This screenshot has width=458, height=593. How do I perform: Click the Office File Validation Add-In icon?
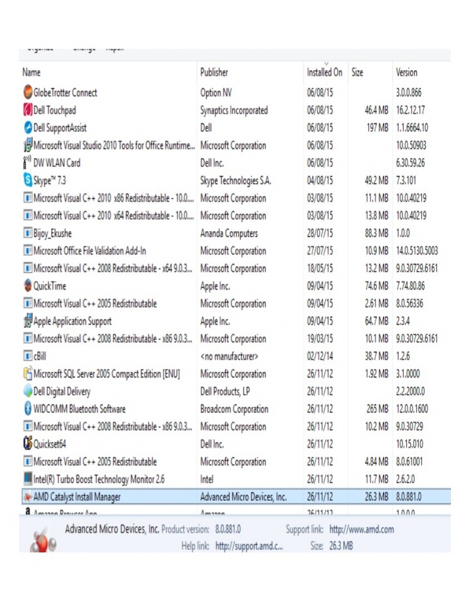[27, 250]
